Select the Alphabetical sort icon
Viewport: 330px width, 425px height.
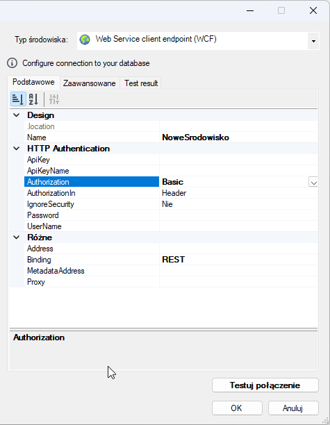tap(33, 99)
